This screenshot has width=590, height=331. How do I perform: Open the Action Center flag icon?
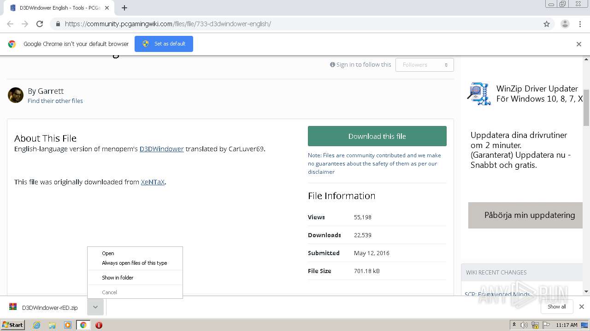[x=546, y=325]
